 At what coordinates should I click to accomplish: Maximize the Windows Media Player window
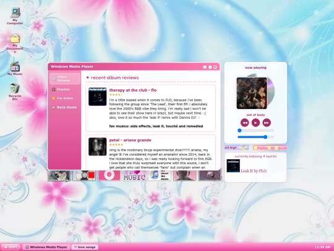tap(210, 67)
